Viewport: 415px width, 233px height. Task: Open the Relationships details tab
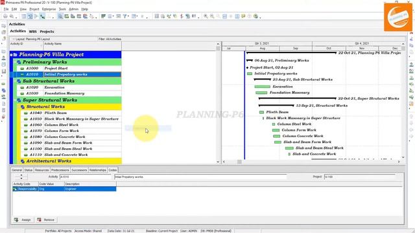(98, 170)
